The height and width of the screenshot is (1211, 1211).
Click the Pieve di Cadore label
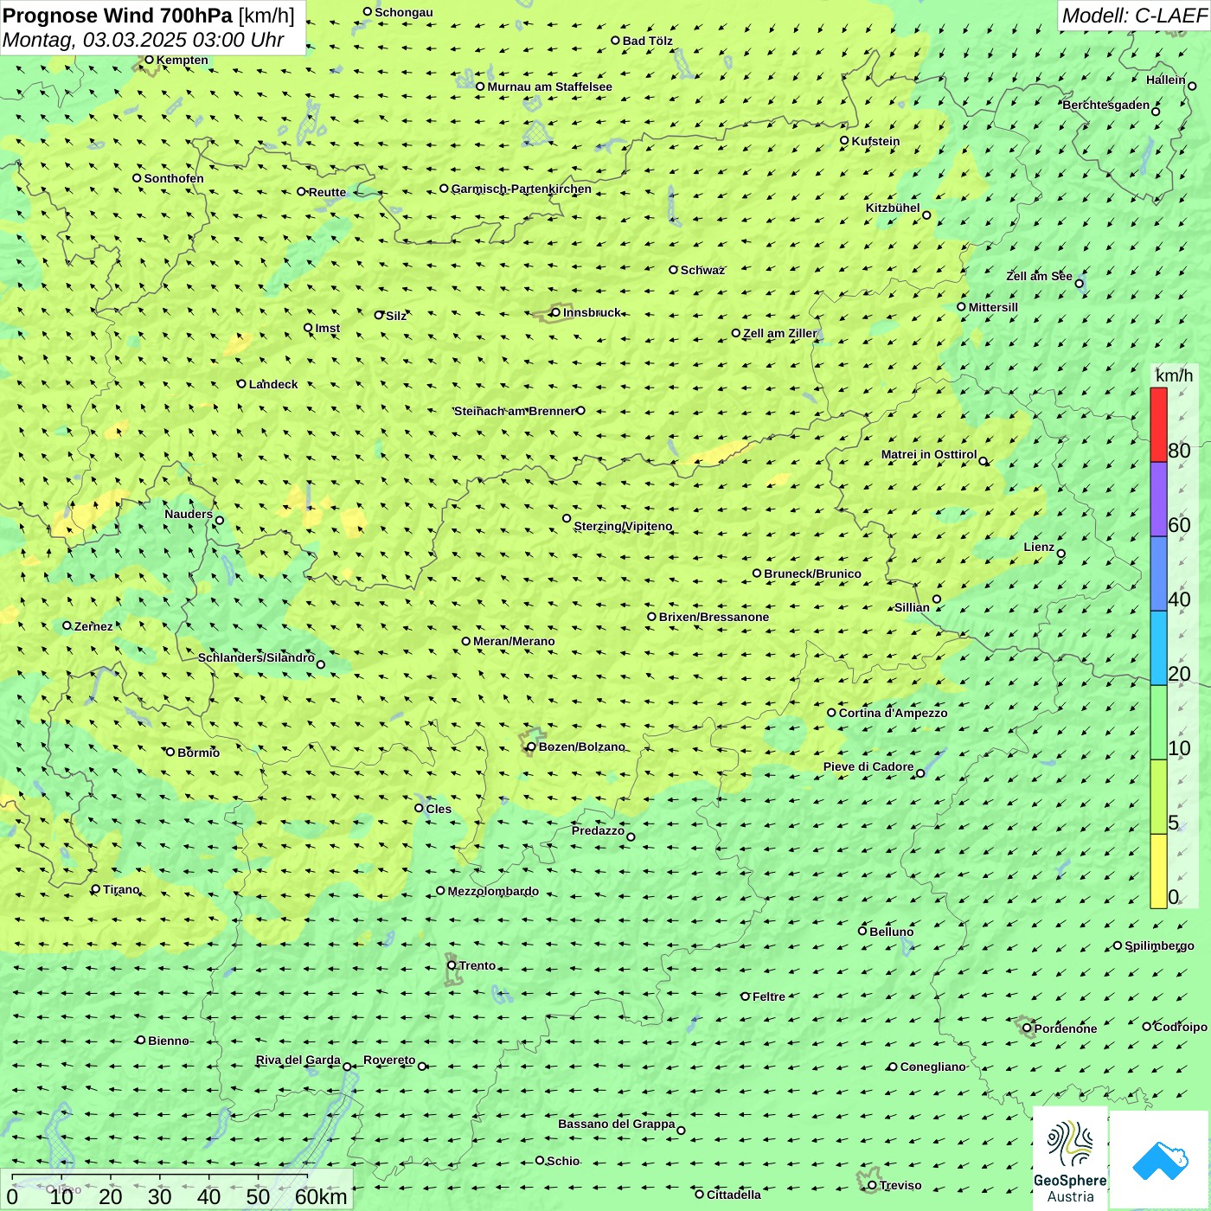coord(868,766)
